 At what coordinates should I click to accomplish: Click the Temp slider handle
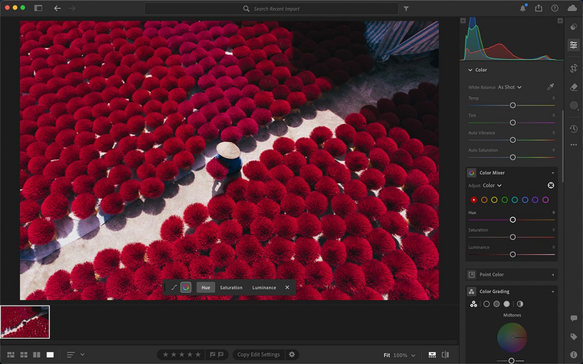point(513,105)
